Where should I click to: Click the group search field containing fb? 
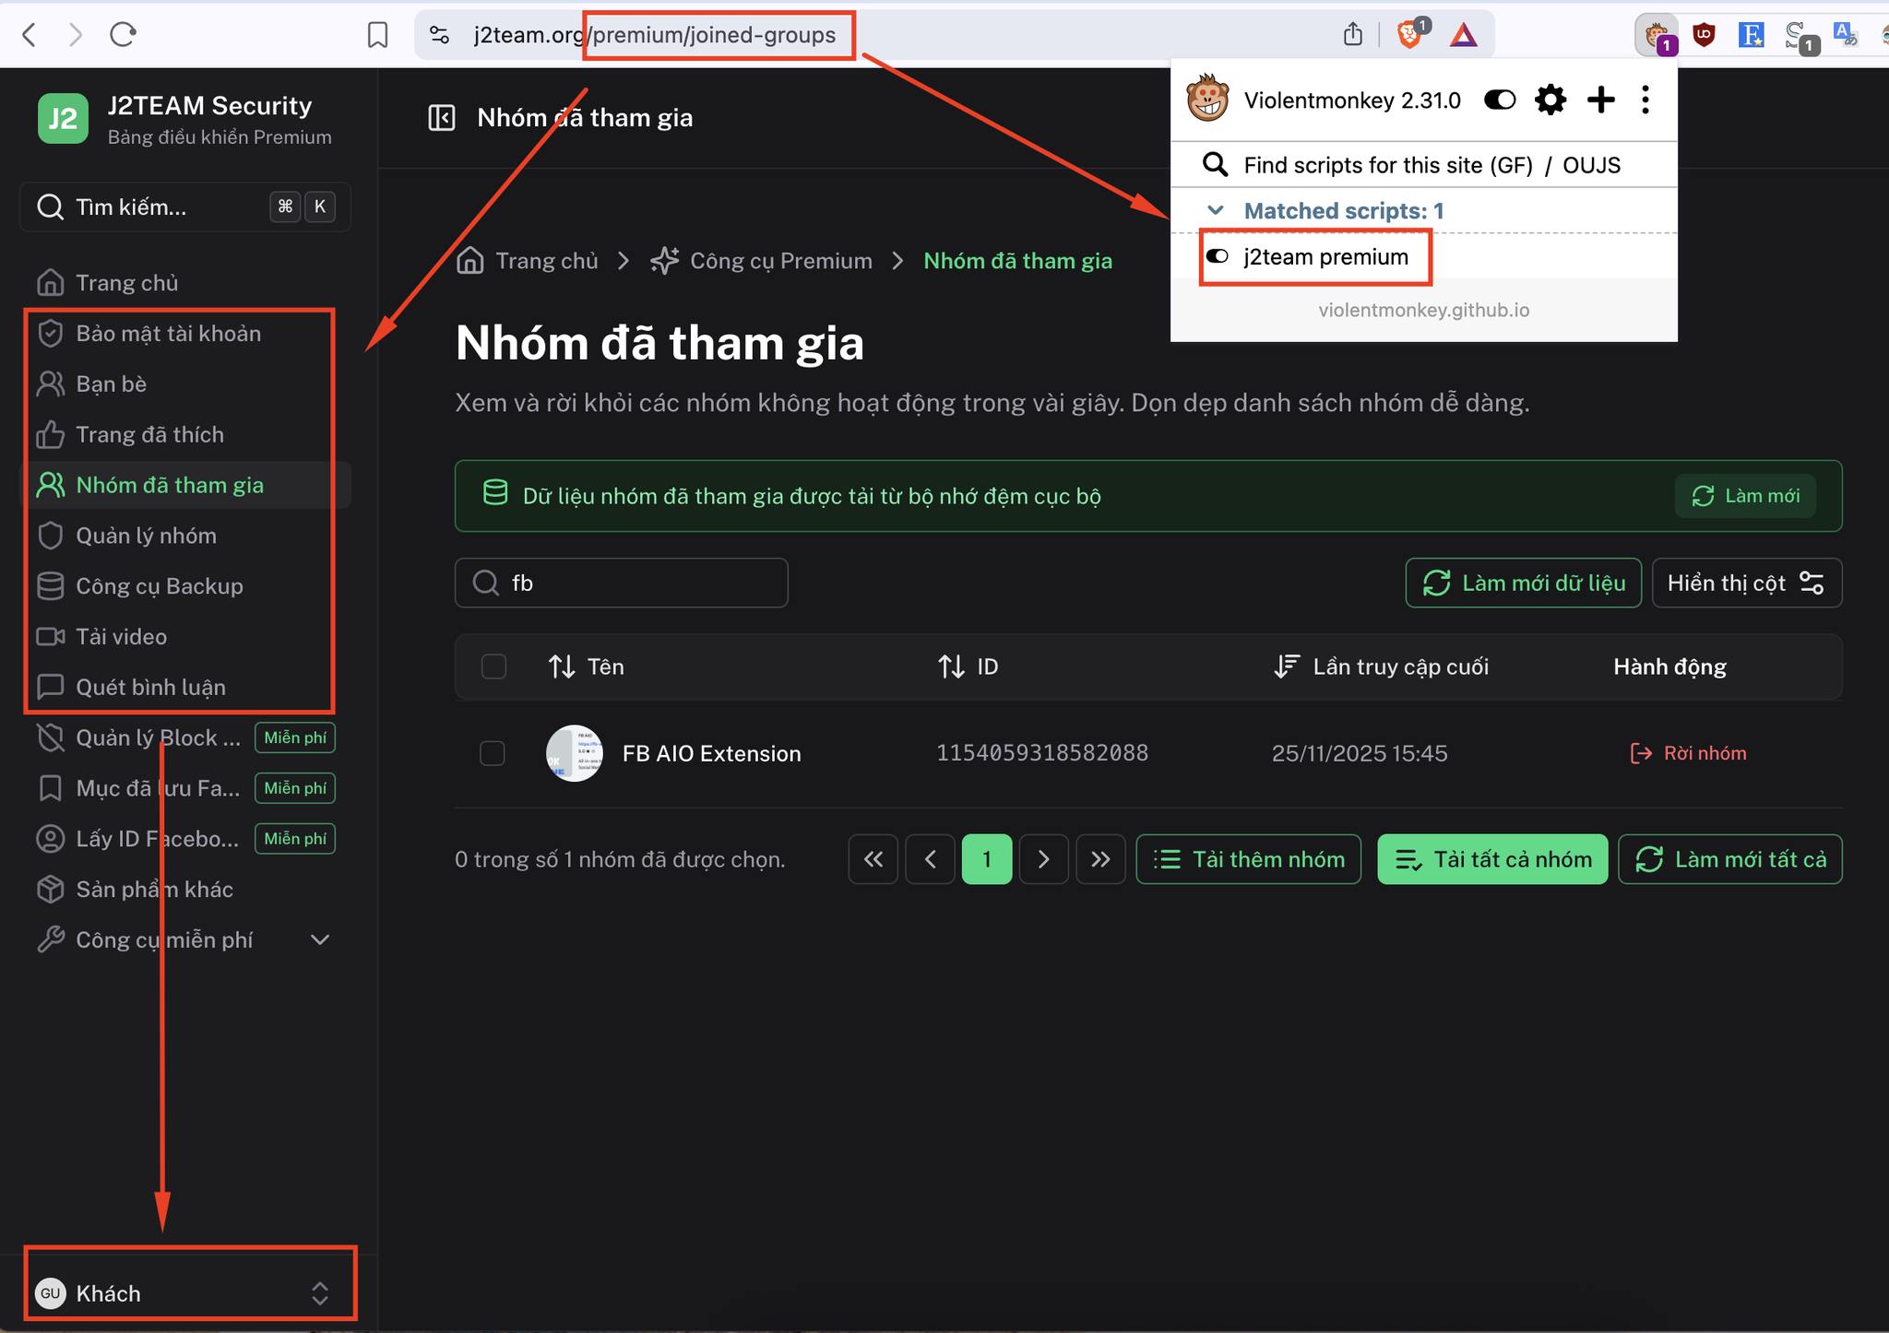point(622,583)
